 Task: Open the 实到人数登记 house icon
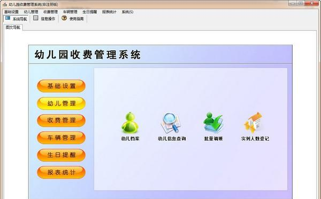[x=254, y=123]
